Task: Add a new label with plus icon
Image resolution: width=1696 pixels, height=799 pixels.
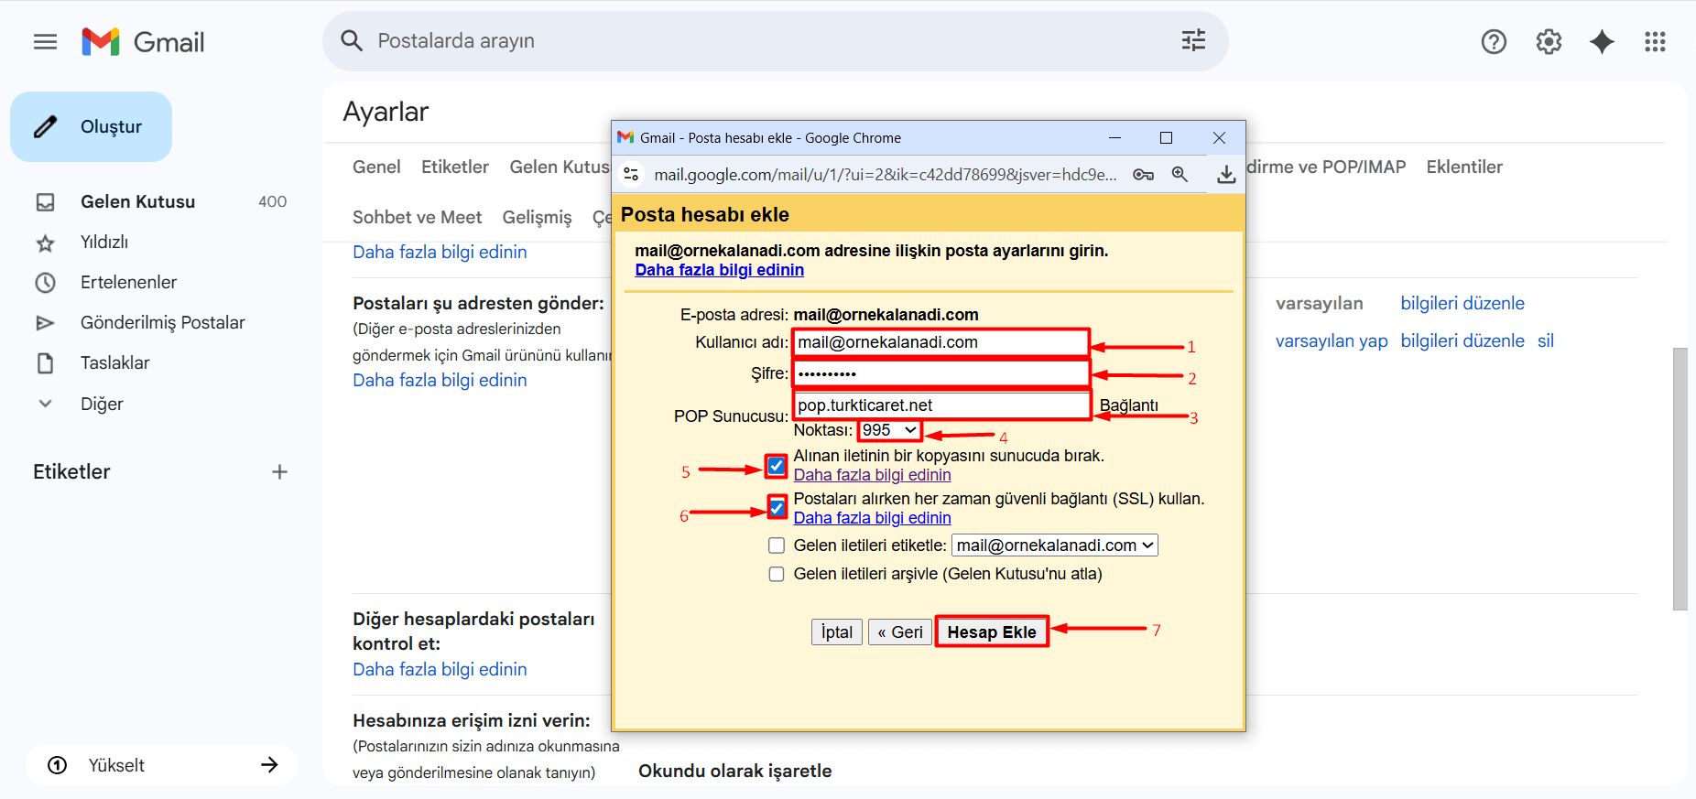Action: (279, 472)
